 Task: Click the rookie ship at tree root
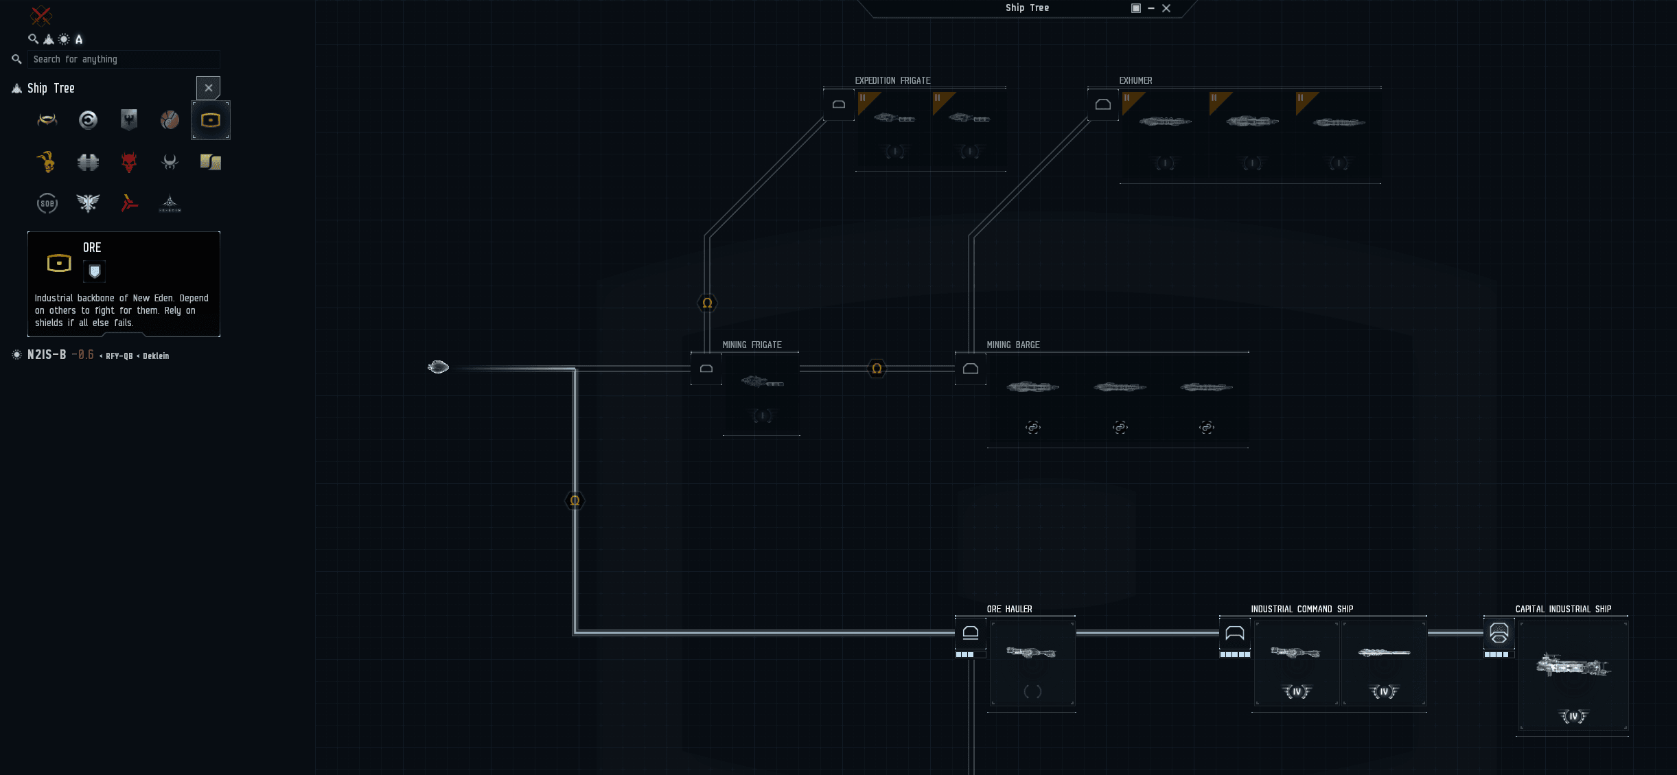(x=438, y=367)
